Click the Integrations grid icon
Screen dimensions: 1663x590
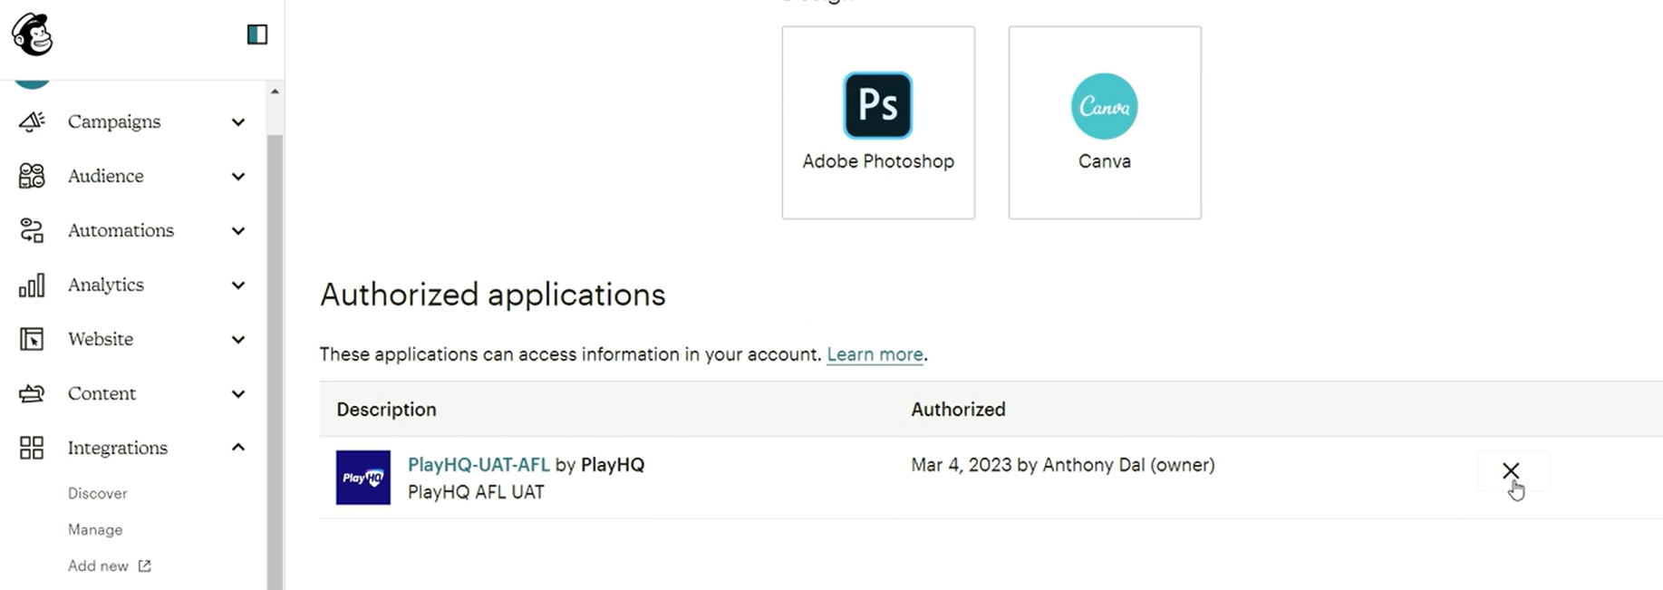[32, 448]
